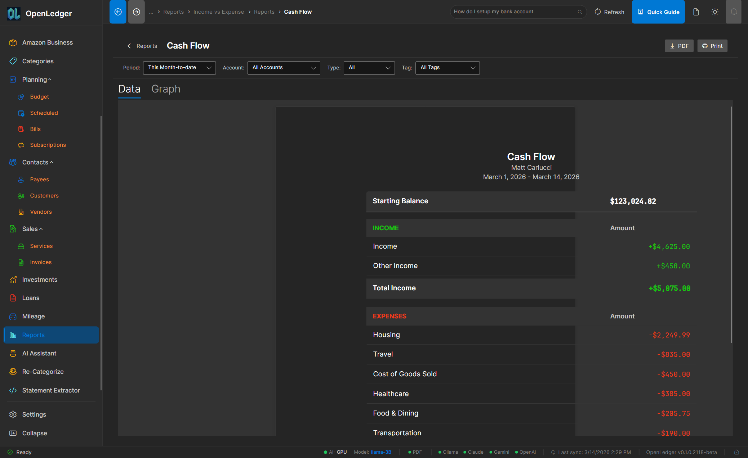Expand the All Tags dropdown
Image resolution: width=748 pixels, height=458 pixels.
pyautogui.click(x=447, y=68)
